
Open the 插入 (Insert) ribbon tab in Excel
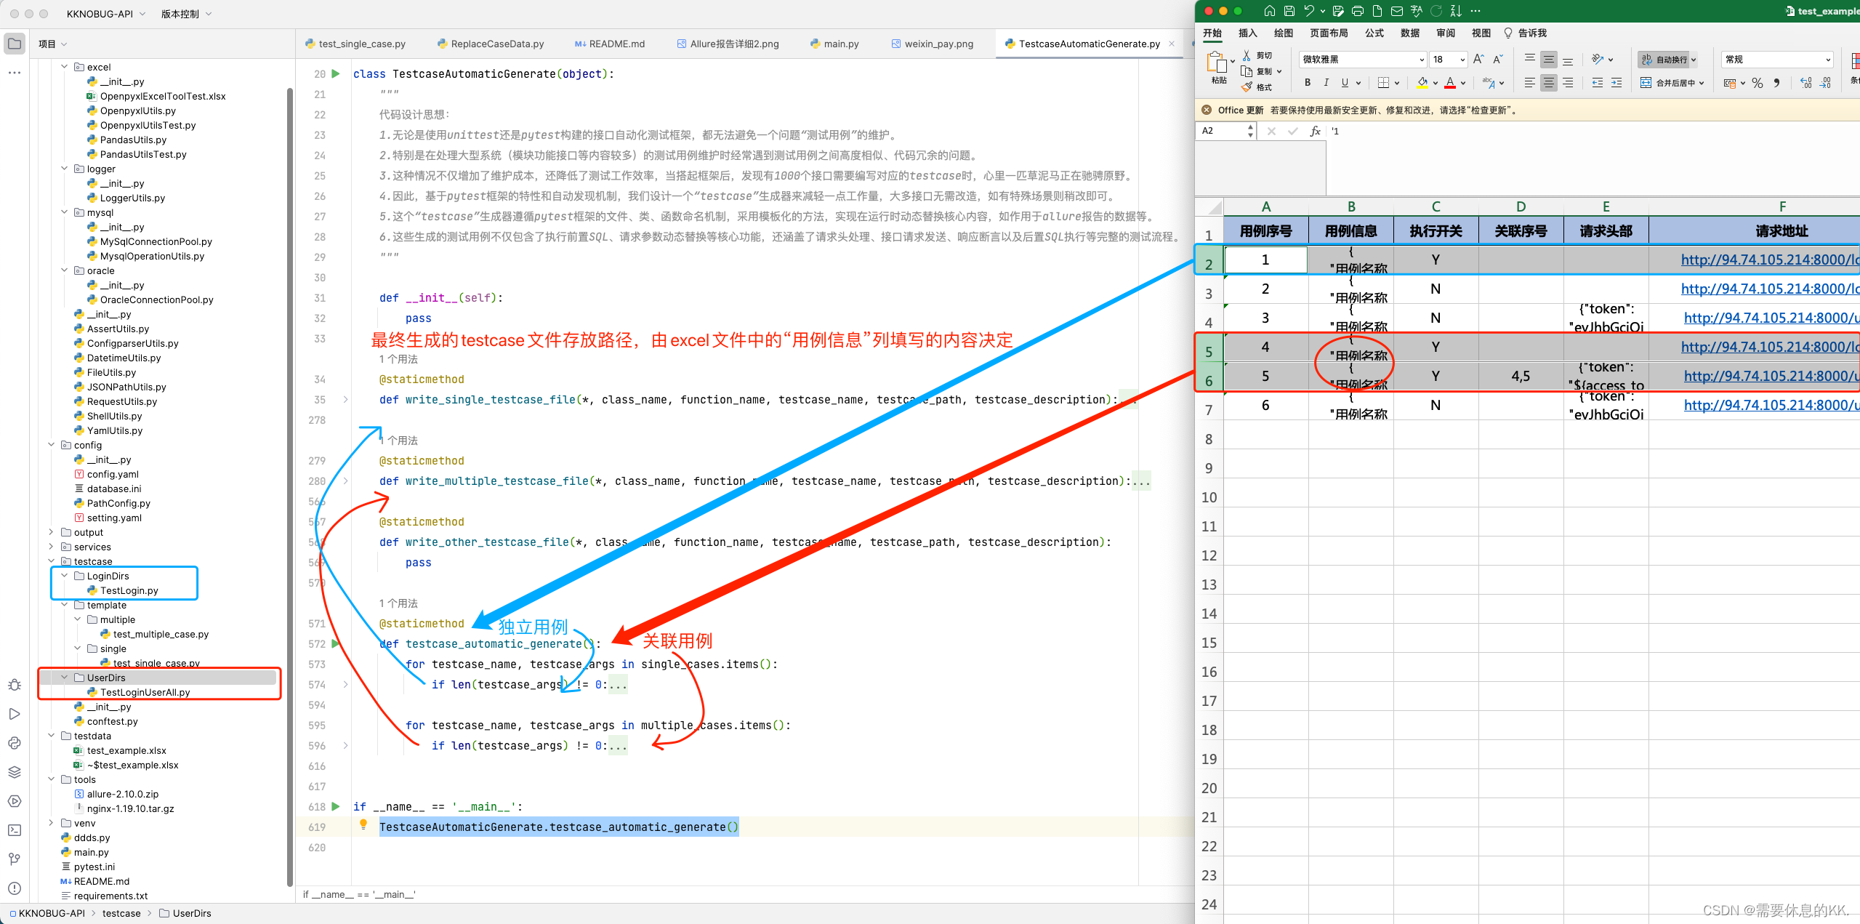coord(1247,33)
